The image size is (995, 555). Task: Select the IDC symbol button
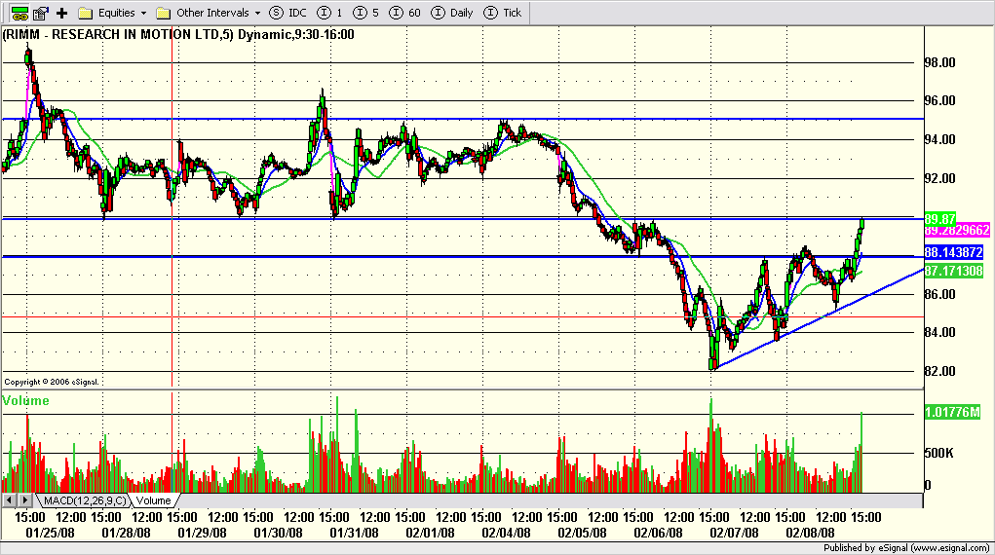point(288,13)
